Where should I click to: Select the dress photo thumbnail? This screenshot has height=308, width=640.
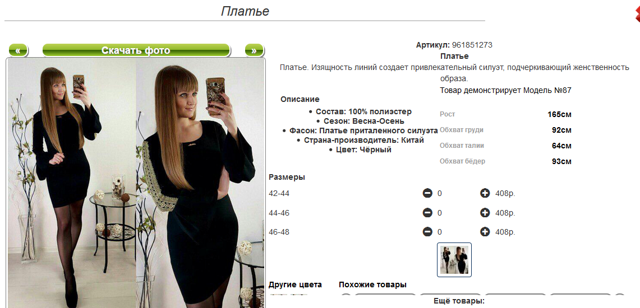pos(454,260)
